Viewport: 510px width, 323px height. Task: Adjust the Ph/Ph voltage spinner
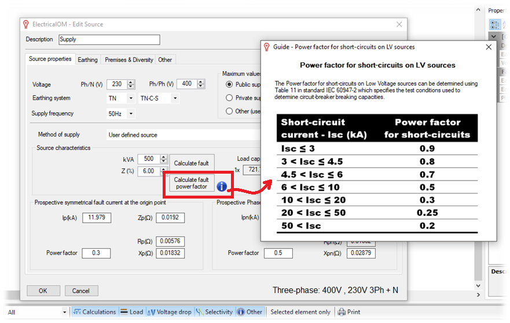[x=201, y=84]
